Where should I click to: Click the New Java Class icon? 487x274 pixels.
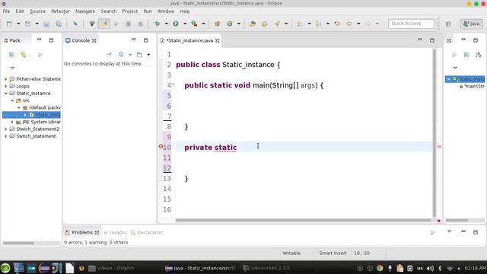[230, 24]
